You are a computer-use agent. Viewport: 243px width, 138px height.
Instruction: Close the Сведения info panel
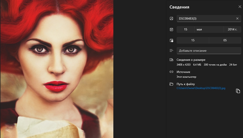tap(240, 7)
